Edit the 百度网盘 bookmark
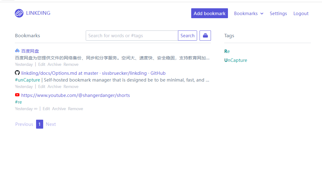The height and width of the screenshot is (176, 322). (x=42, y=65)
